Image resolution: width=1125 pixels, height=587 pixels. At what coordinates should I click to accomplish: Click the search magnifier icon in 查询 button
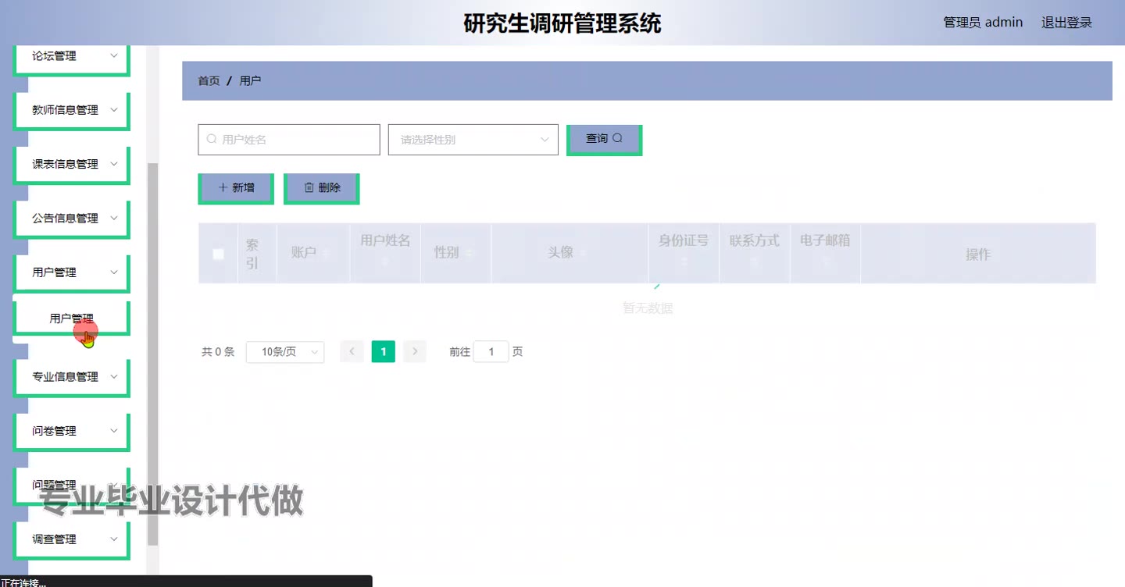(x=617, y=138)
